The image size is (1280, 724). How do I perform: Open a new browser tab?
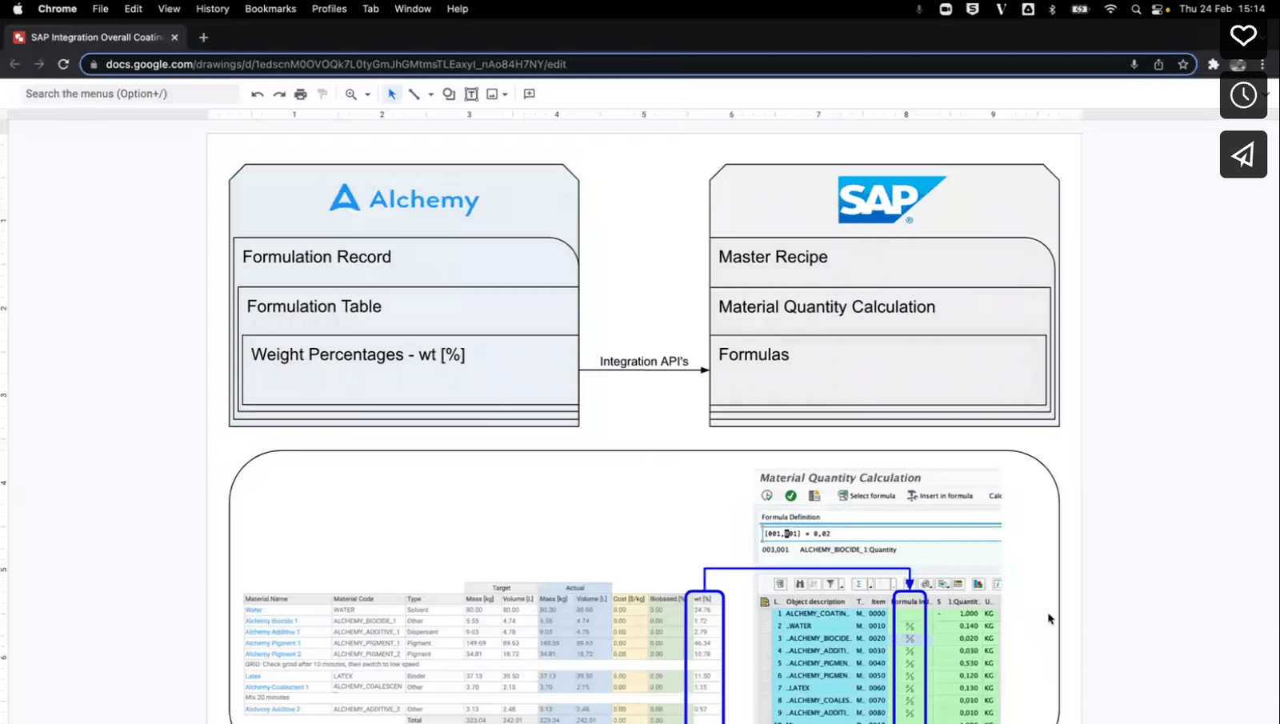[x=203, y=37]
